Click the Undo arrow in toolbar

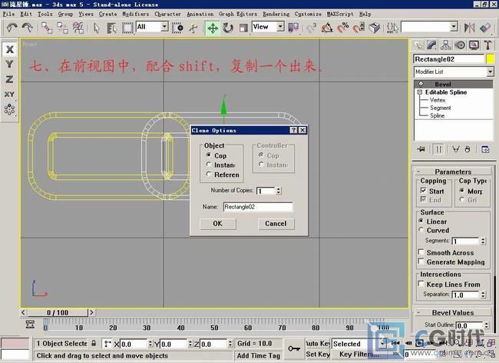pyautogui.click(x=12, y=28)
